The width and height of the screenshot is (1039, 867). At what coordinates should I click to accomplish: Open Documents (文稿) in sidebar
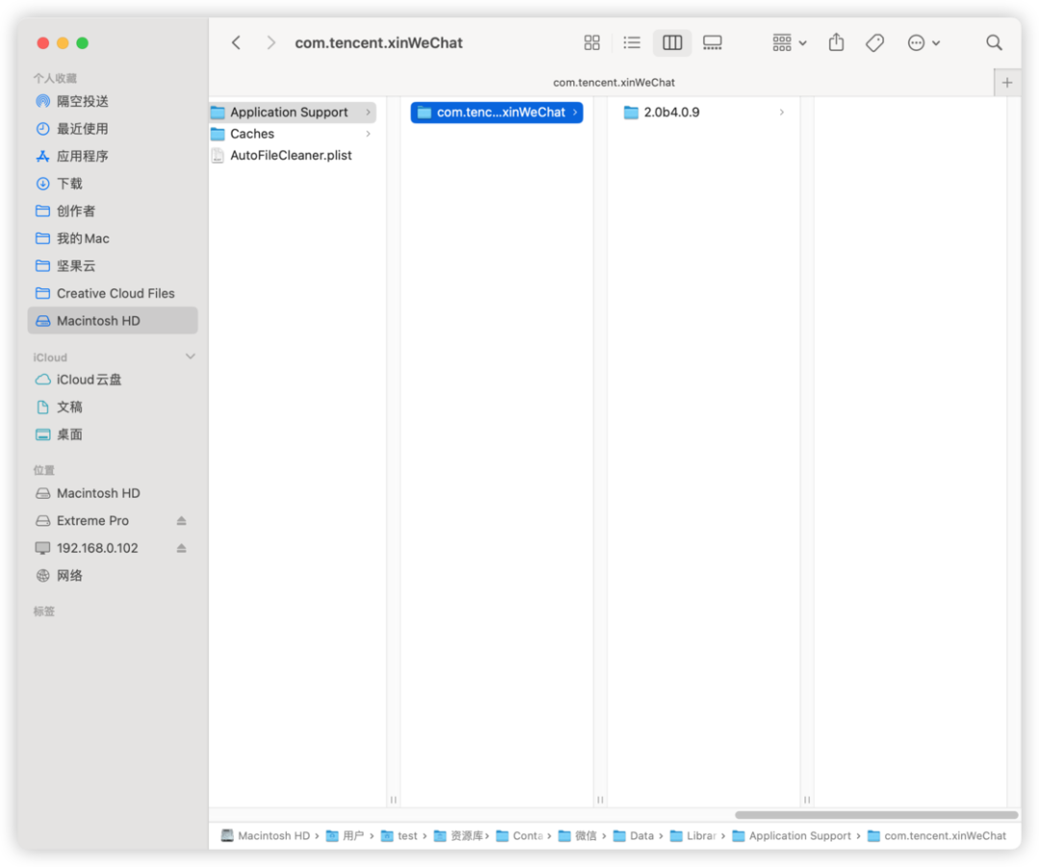click(x=113, y=408)
